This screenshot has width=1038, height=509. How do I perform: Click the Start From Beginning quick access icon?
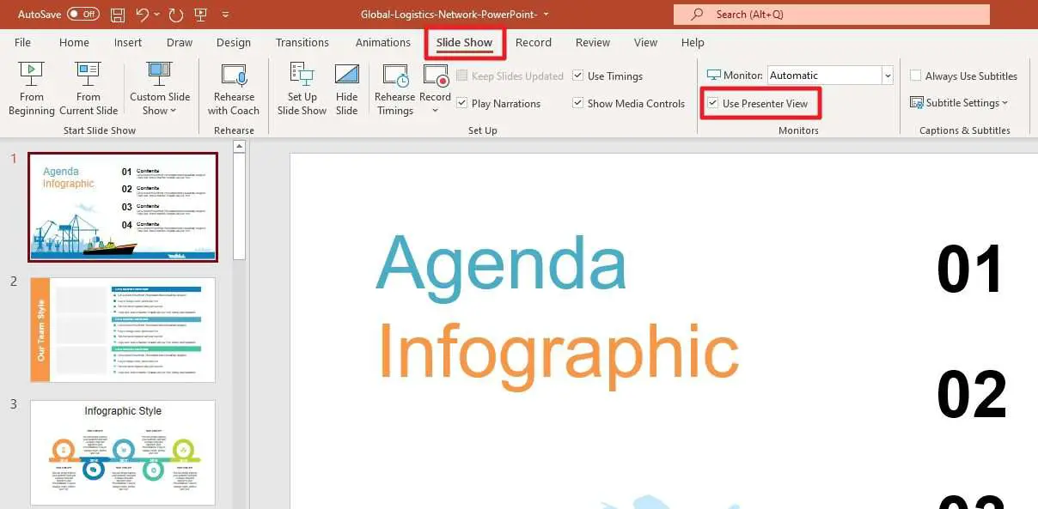(200, 15)
